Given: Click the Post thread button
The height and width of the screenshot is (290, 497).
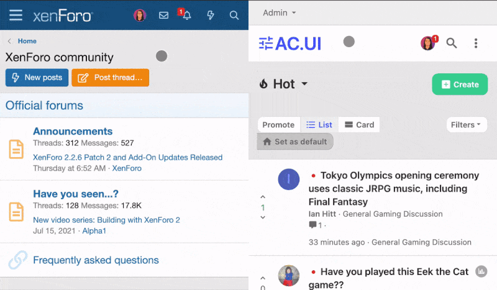Looking at the screenshot, I should 111,78.
